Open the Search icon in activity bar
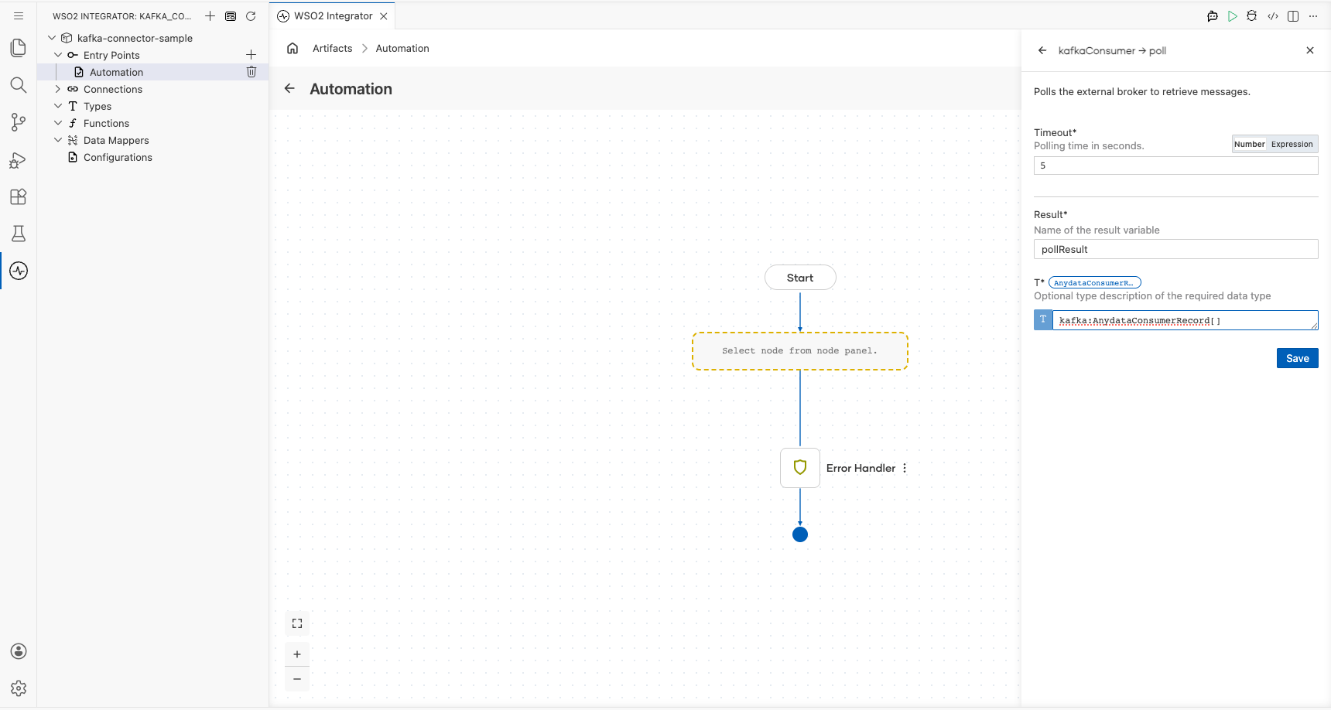The height and width of the screenshot is (710, 1331). click(x=19, y=85)
